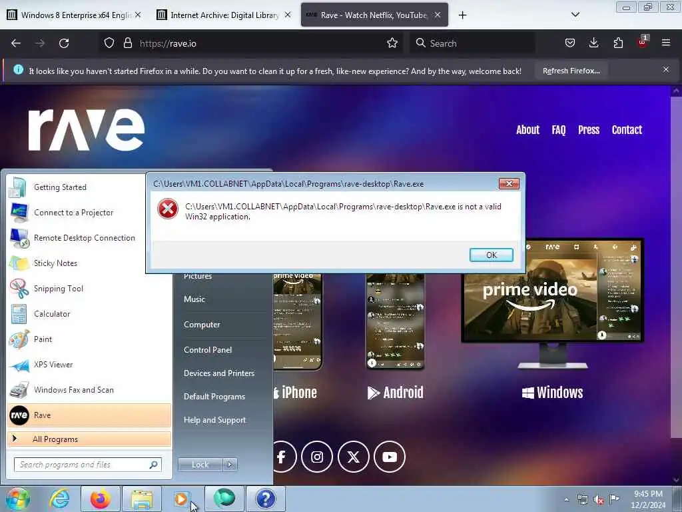682x512 pixels.
Task: Show hidden tray icons arrow
Action: point(566,499)
